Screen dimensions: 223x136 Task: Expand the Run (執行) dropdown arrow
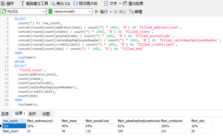[111, 12]
